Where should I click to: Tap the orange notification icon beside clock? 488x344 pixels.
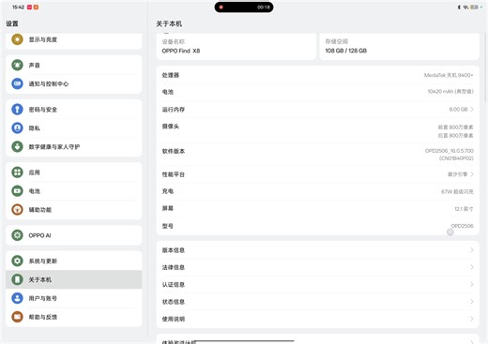36,7
